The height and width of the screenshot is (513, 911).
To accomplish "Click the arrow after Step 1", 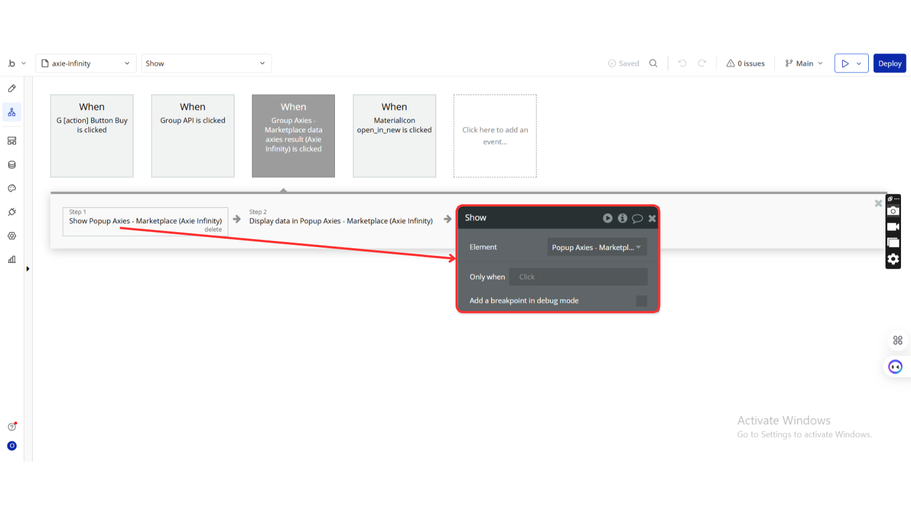I will (x=237, y=219).
